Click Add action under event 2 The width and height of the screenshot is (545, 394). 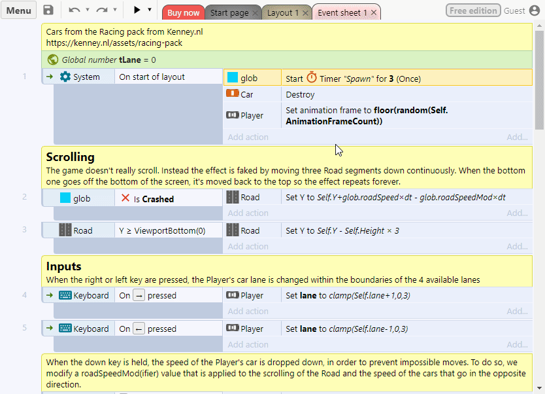pos(248,213)
